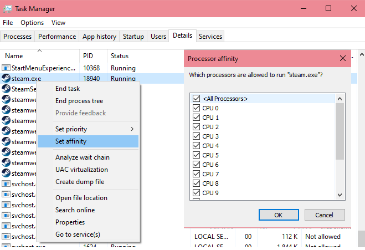Open the View menu
The height and width of the screenshot is (250, 365).
click(58, 23)
